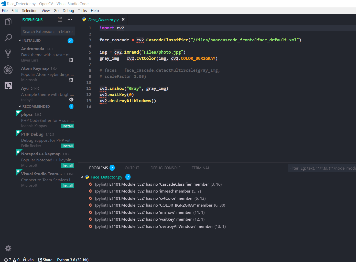Viewport: 356px width, 262px height.
Task: Install the Visual Studio Team Services extension
Action: (68, 185)
